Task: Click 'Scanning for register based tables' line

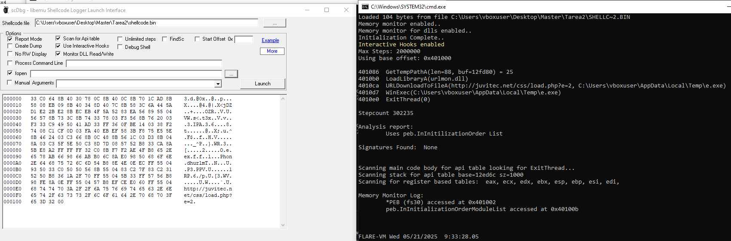Action: pyautogui.click(x=489, y=182)
